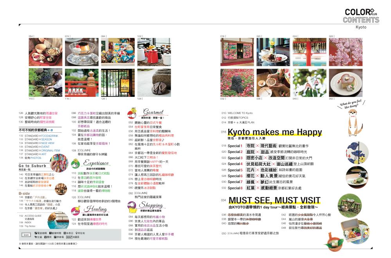Open the 074 pudding in glass thumbnail
The image size is (391, 258).
tap(82, 52)
